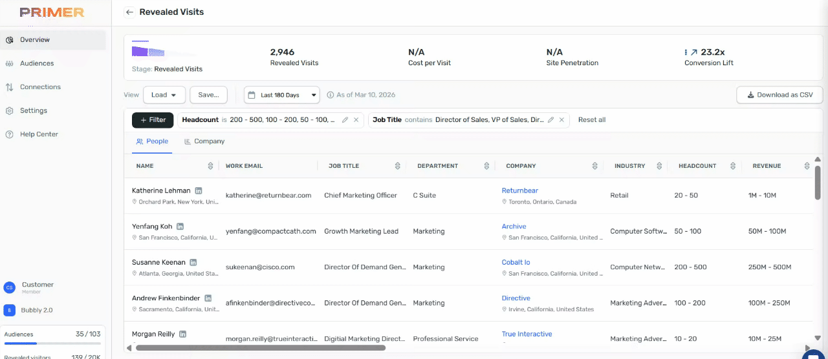Click the back arrow beside Revealed Visits
Image resolution: width=828 pixels, height=359 pixels.
[x=129, y=12]
